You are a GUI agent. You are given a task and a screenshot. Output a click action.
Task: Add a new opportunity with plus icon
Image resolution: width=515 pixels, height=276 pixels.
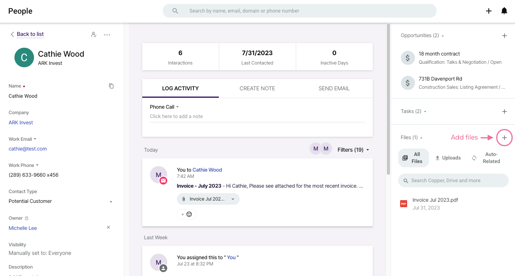point(504,36)
